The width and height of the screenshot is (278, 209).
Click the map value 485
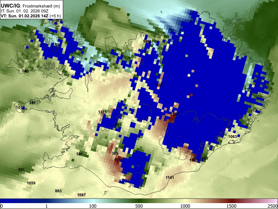[205, 158]
